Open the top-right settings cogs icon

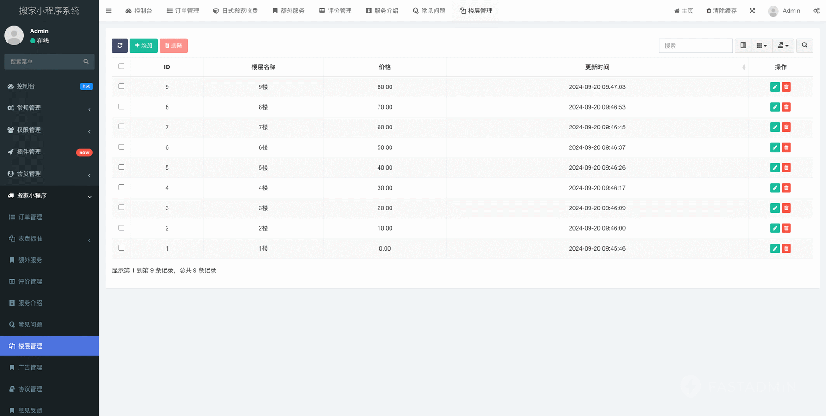[816, 11]
